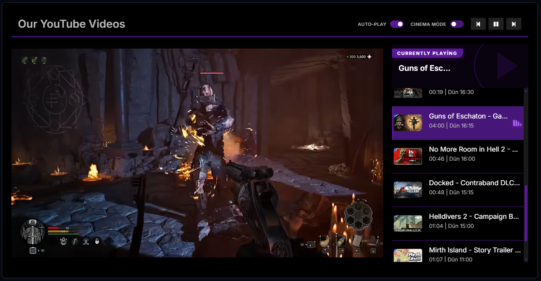541x281 pixels.
Task: Click the large play triangle beside Currently Playing
Action: pos(506,66)
